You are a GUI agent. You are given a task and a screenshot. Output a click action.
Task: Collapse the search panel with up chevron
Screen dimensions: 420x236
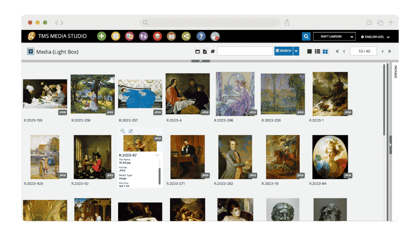point(201,61)
